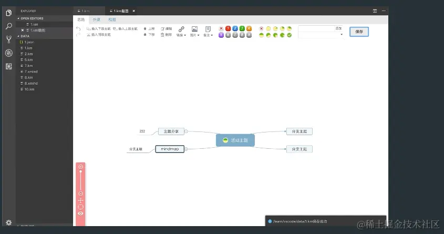Open the 图片 dropdown arrow

pyautogui.click(x=198, y=35)
